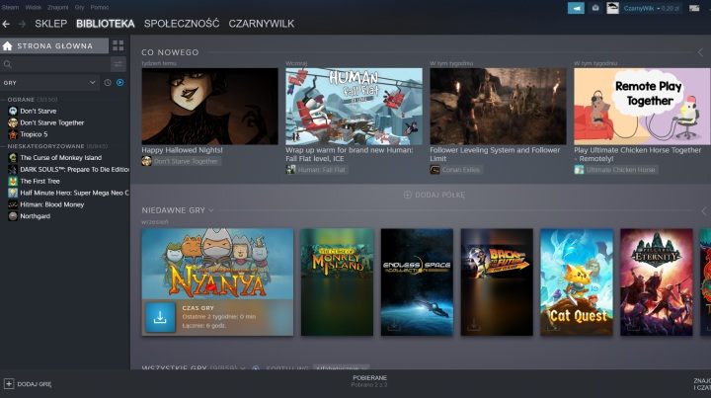Select Cat Quest game cover
Screen dimensions: 711x398
(x=577, y=281)
